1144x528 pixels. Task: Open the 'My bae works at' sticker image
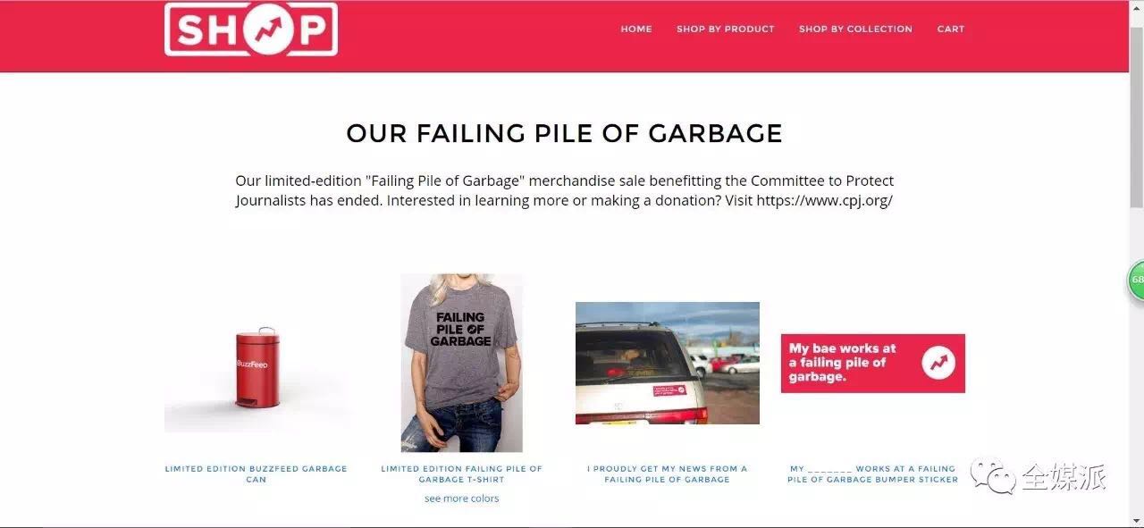tap(873, 363)
